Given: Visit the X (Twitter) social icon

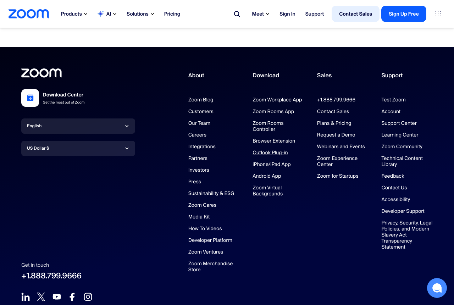Looking at the screenshot, I should pos(41,297).
